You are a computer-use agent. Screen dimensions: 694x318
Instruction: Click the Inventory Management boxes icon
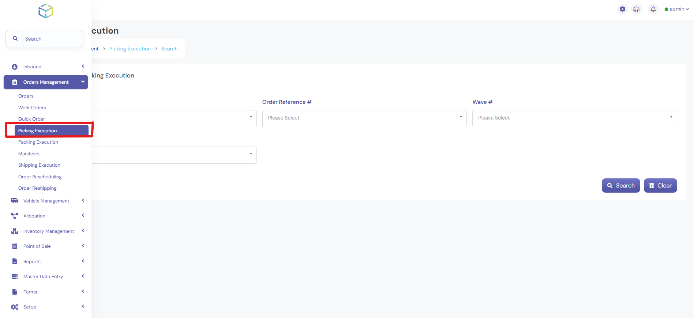click(x=15, y=231)
